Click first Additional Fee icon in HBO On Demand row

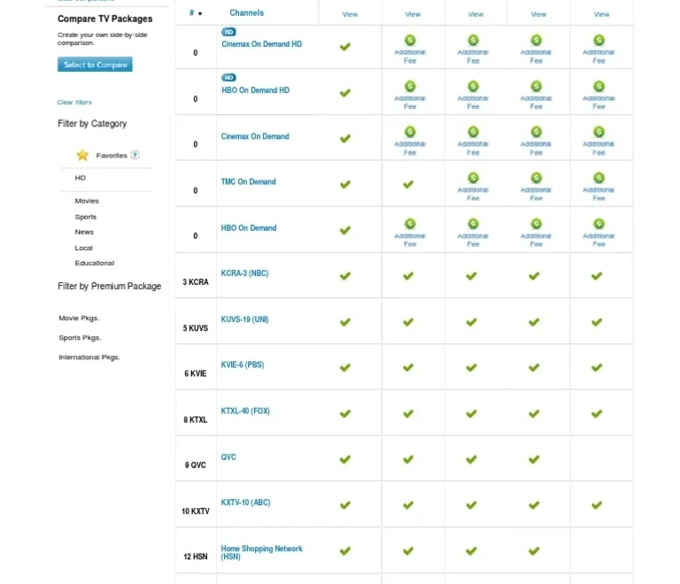[x=410, y=224]
